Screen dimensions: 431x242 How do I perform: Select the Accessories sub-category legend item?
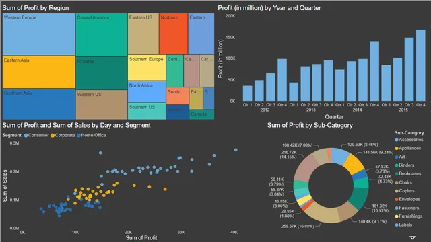coord(409,140)
